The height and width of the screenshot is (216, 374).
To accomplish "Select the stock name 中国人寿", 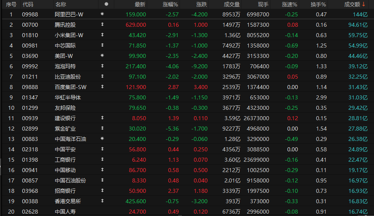I will pos(65,212).
